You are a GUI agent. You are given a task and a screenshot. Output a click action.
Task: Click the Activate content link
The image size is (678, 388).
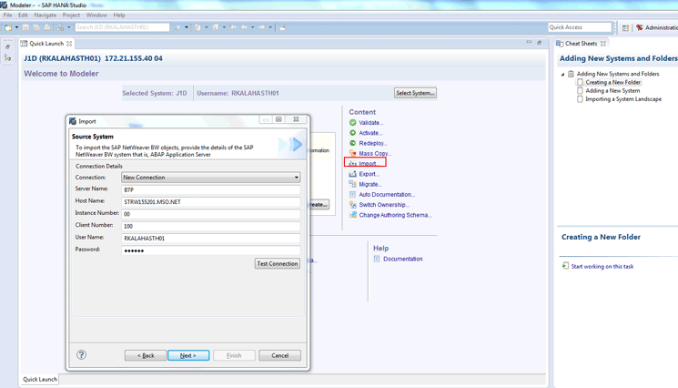click(370, 133)
